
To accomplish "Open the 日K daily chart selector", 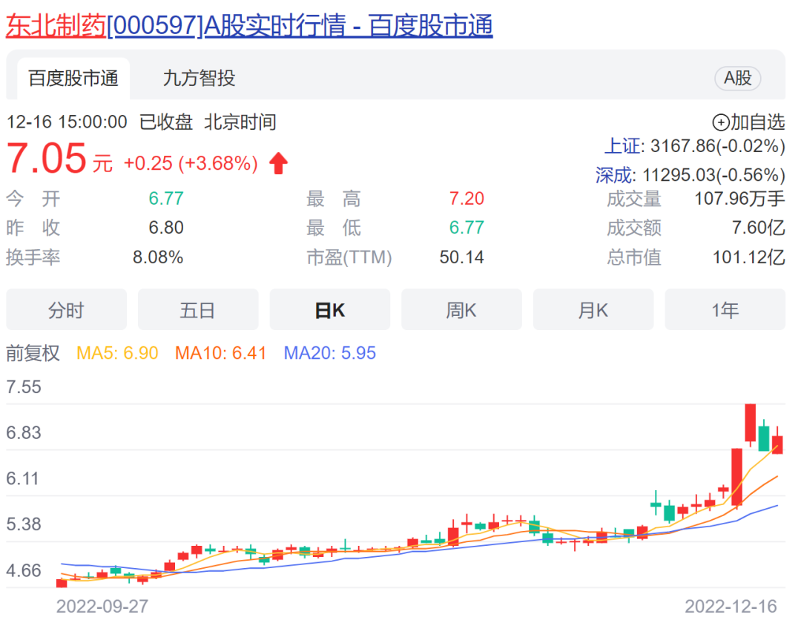I will (329, 310).
